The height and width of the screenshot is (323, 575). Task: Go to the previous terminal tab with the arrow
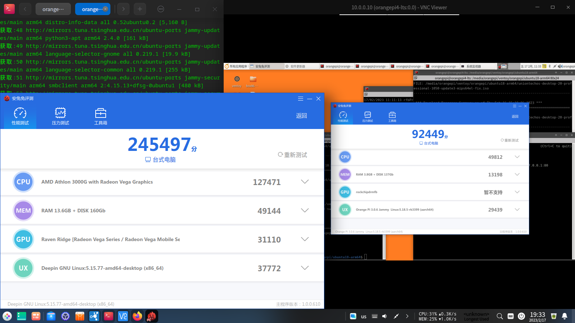coord(25,9)
